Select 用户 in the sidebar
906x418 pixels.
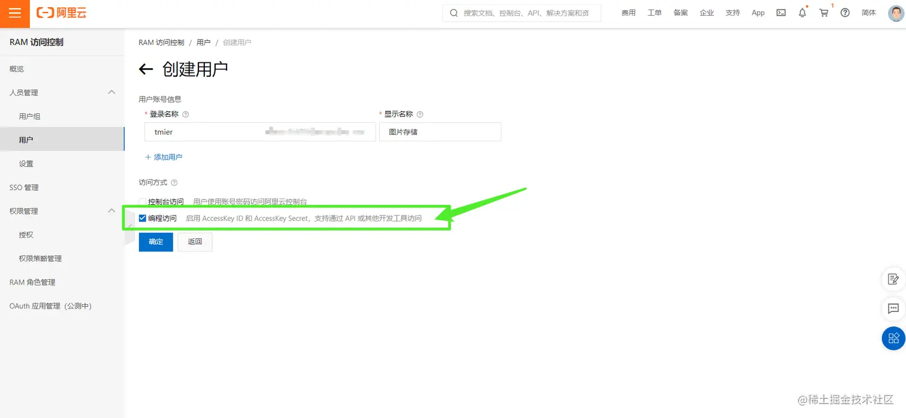click(x=62, y=140)
